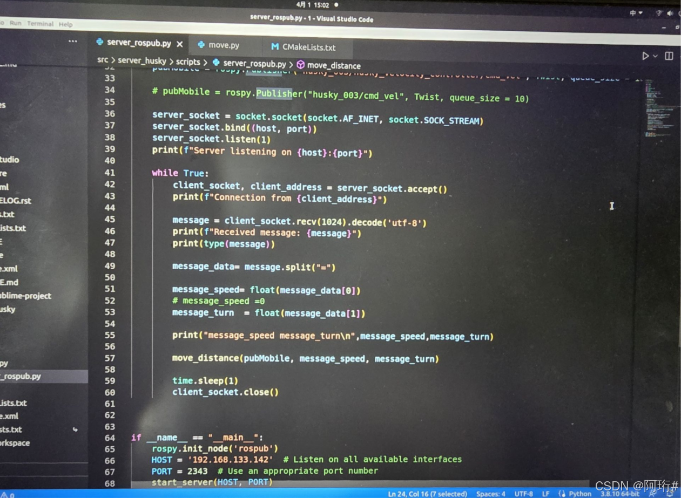Click the commented message_speed =0 line
This screenshot has width=681, height=498.
click(218, 301)
